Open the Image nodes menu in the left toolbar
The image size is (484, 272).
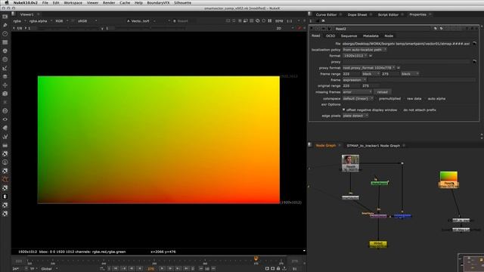(5, 17)
